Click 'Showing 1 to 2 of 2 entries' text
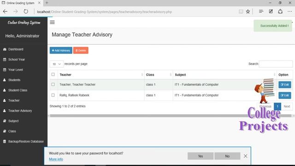The image size is (295, 166). pos(68,106)
